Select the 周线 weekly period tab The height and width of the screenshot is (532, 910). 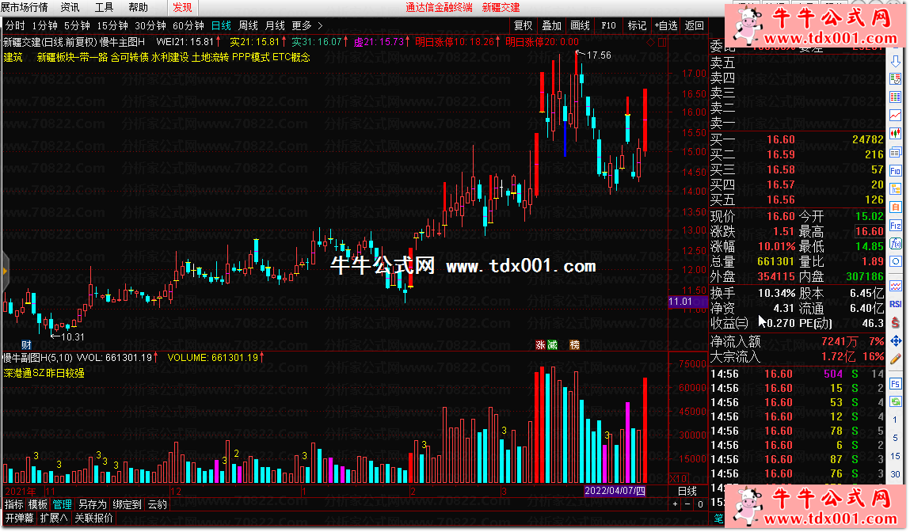pos(249,25)
